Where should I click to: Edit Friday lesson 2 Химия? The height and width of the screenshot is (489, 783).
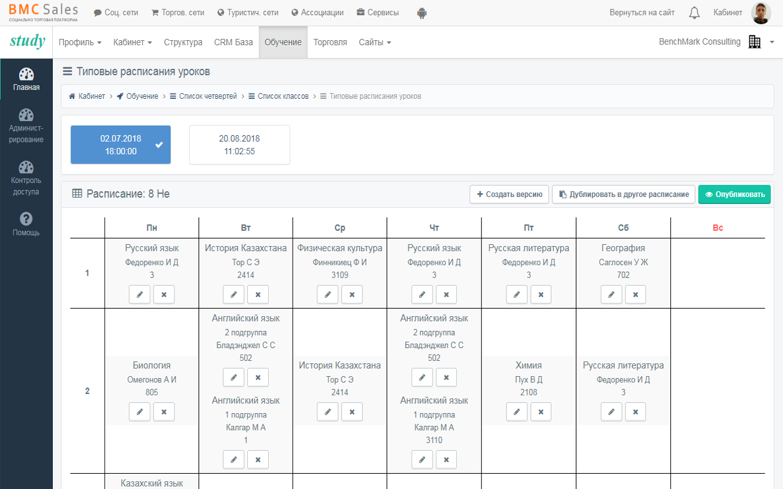pos(517,412)
